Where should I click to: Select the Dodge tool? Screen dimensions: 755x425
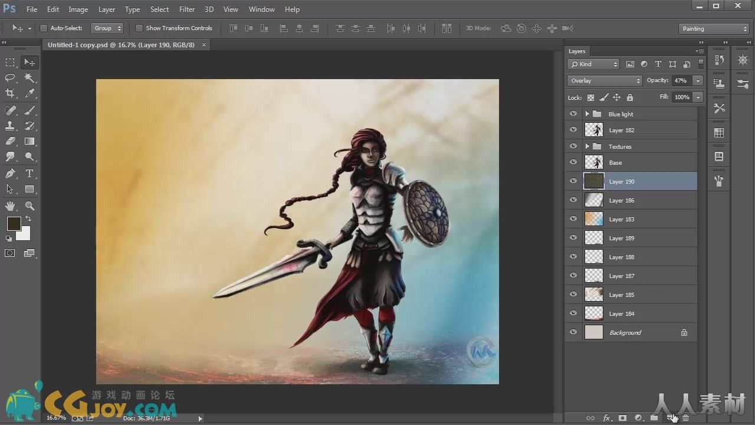coord(29,156)
